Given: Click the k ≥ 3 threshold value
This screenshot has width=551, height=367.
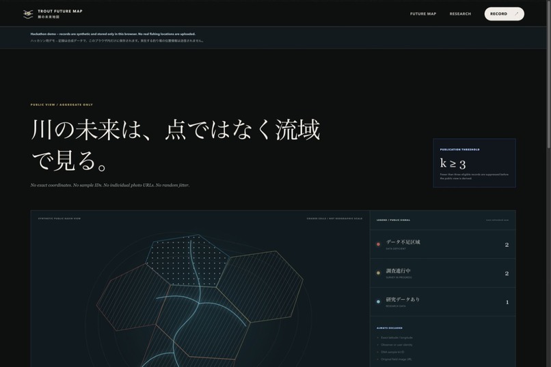Looking at the screenshot, I should click(x=453, y=163).
